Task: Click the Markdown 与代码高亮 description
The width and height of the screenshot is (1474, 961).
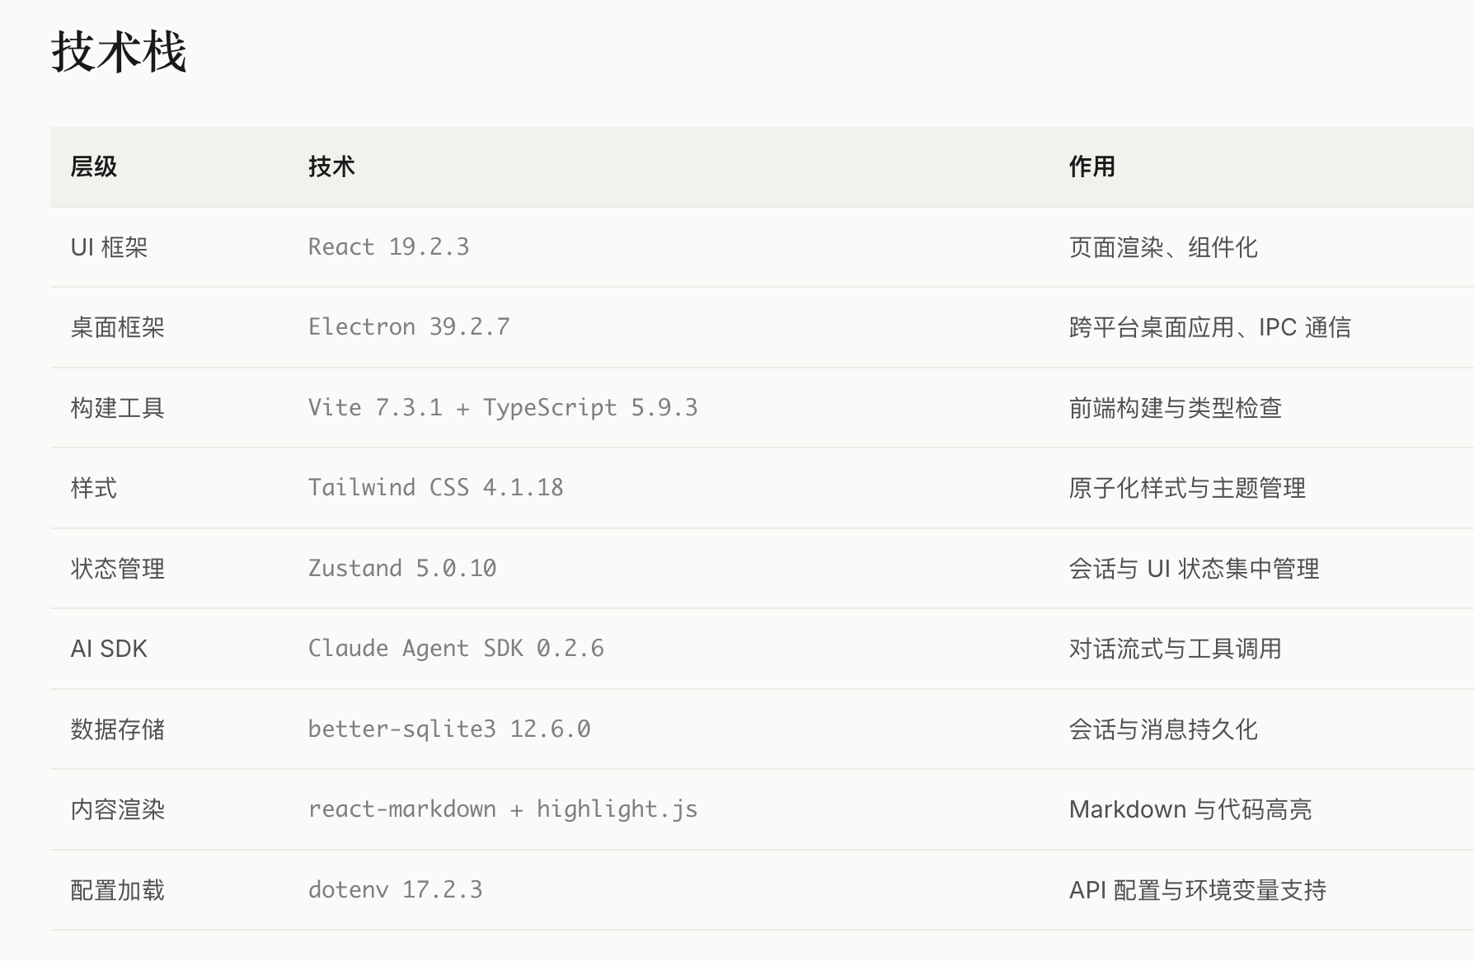Action: [x=1190, y=809]
